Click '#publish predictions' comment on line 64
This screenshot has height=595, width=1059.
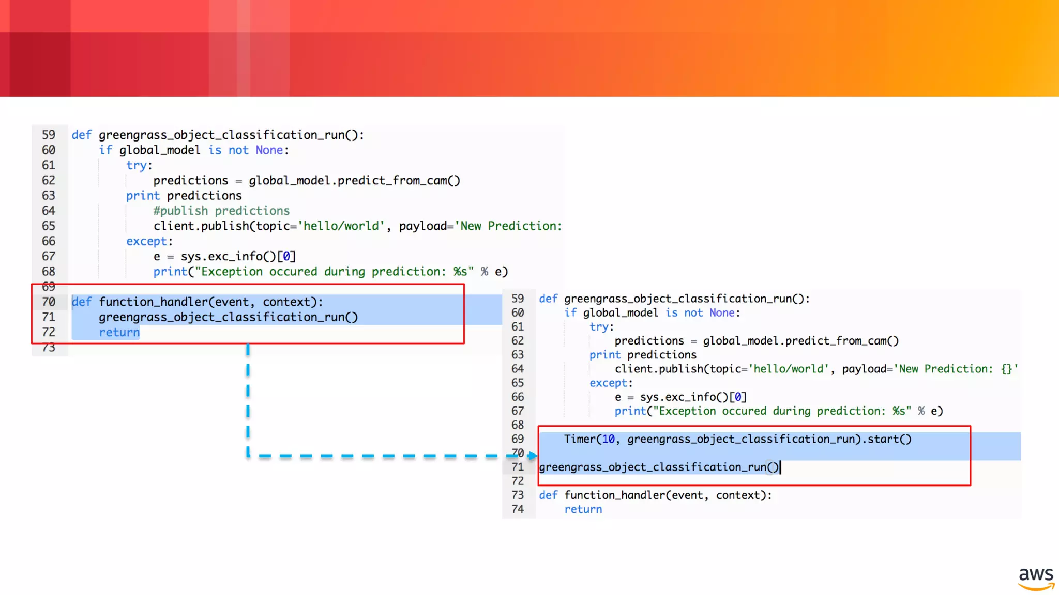click(221, 211)
